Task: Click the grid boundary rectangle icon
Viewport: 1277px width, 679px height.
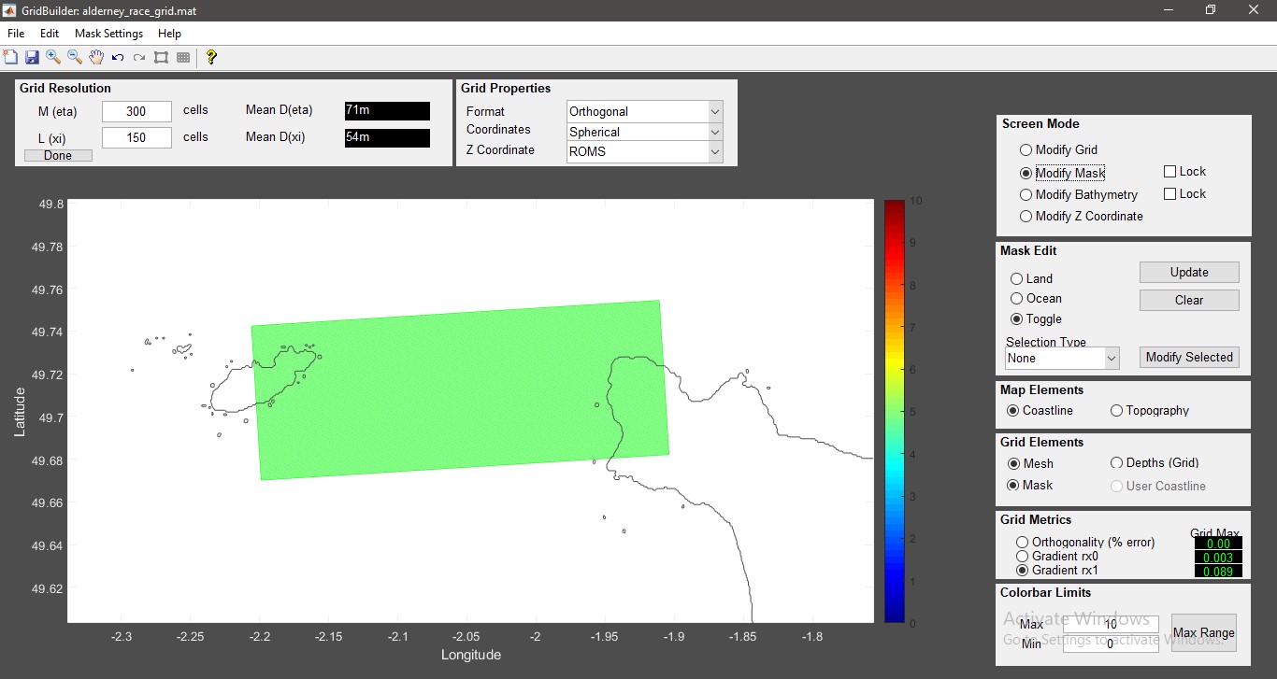Action: pyautogui.click(x=161, y=58)
